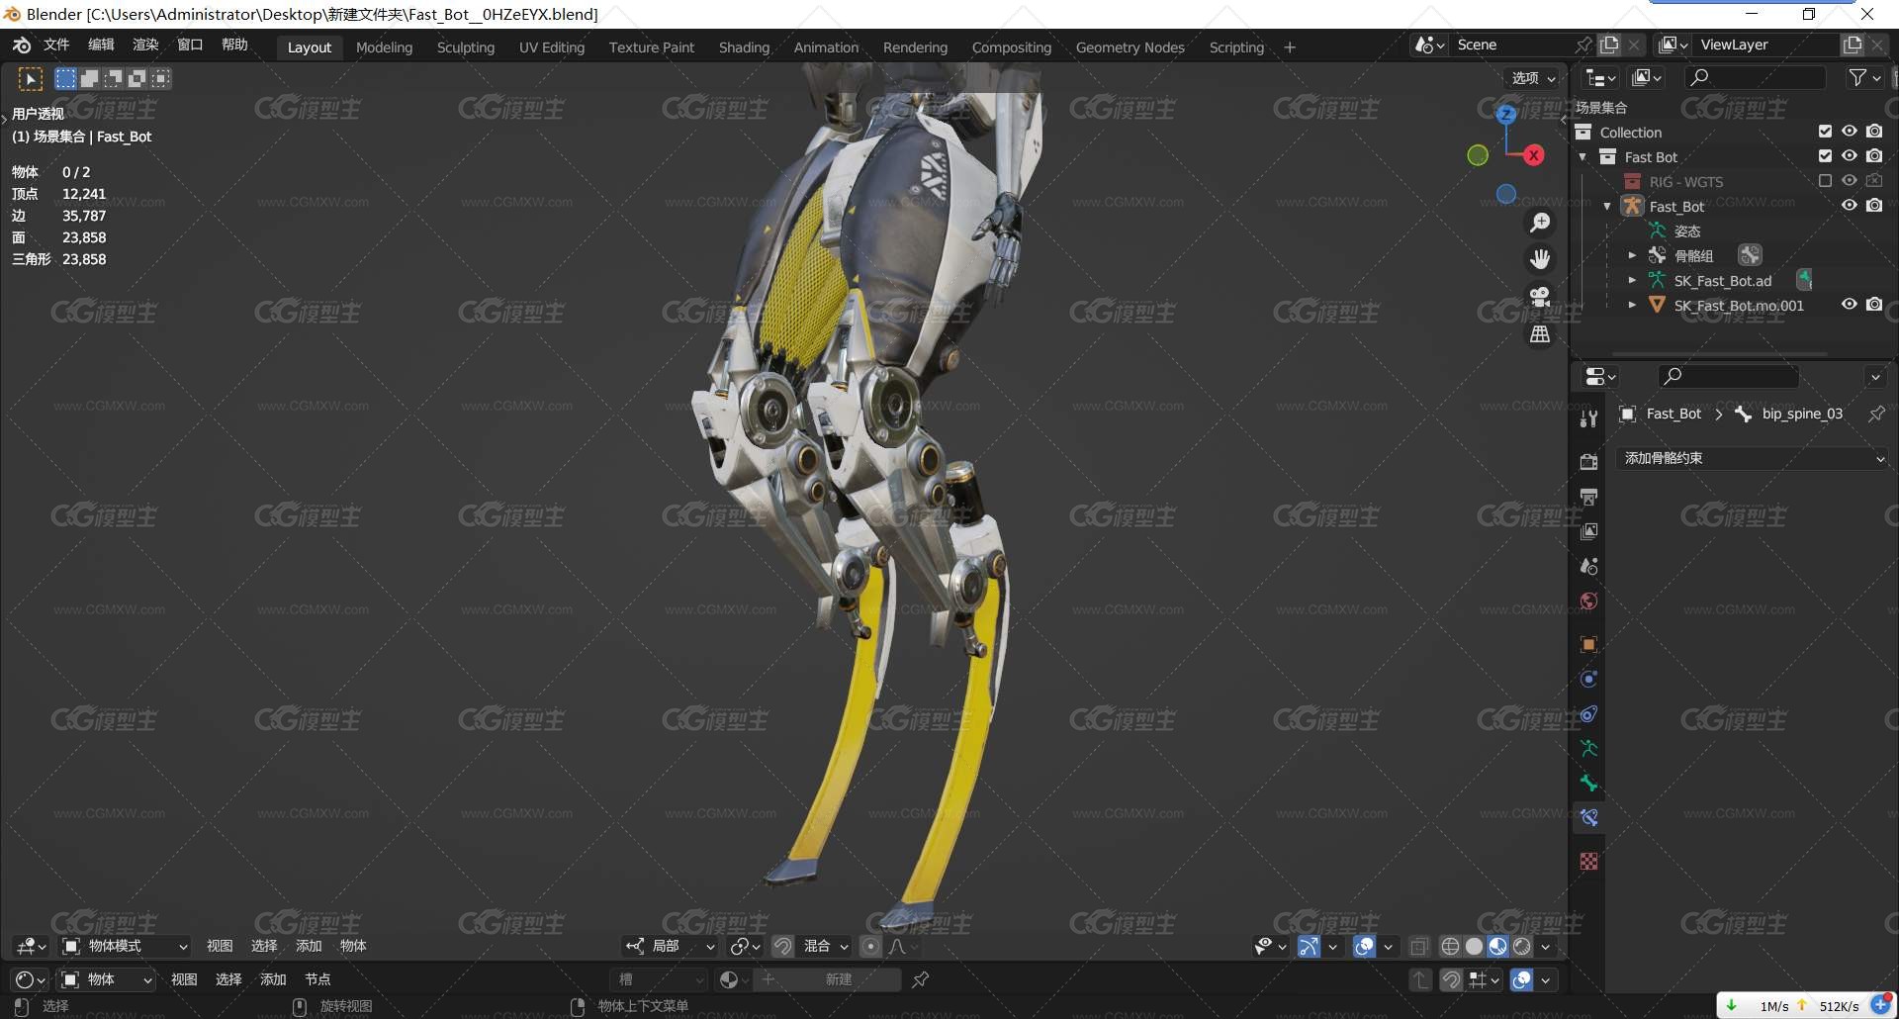This screenshot has height=1019, width=1899.
Task: Open the Armature data properties tab
Action: (x=1588, y=748)
